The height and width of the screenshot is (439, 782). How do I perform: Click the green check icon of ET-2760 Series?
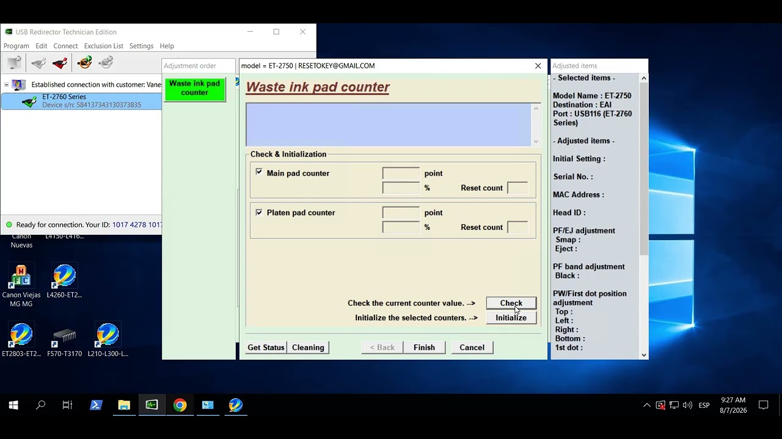(x=29, y=101)
